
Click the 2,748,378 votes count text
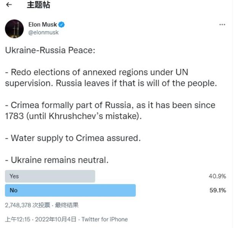tap(27, 205)
